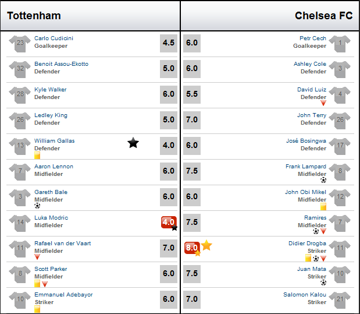Click Luka Modric's red 4.0 rating badge
This screenshot has width=360, height=314.
[x=169, y=223]
